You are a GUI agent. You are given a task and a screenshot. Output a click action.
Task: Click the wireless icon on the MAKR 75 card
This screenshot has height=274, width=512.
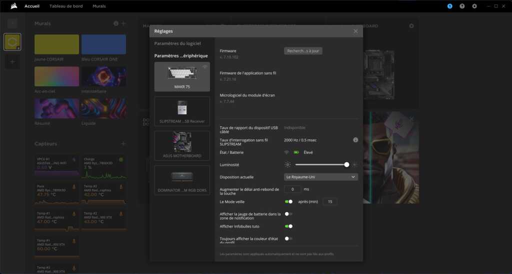tap(204, 66)
